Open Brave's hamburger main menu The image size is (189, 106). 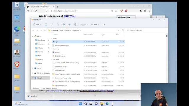pos(149,11)
